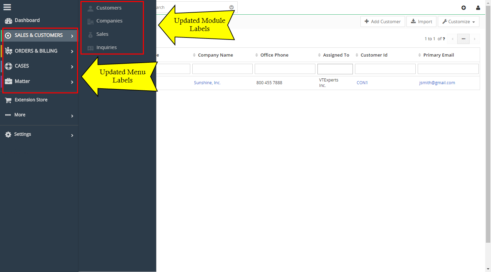This screenshot has width=491, height=272.
Task: Click the Office Phone filter field
Action: click(x=285, y=69)
